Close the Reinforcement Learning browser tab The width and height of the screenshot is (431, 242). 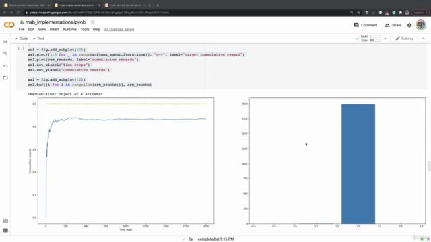49,5
